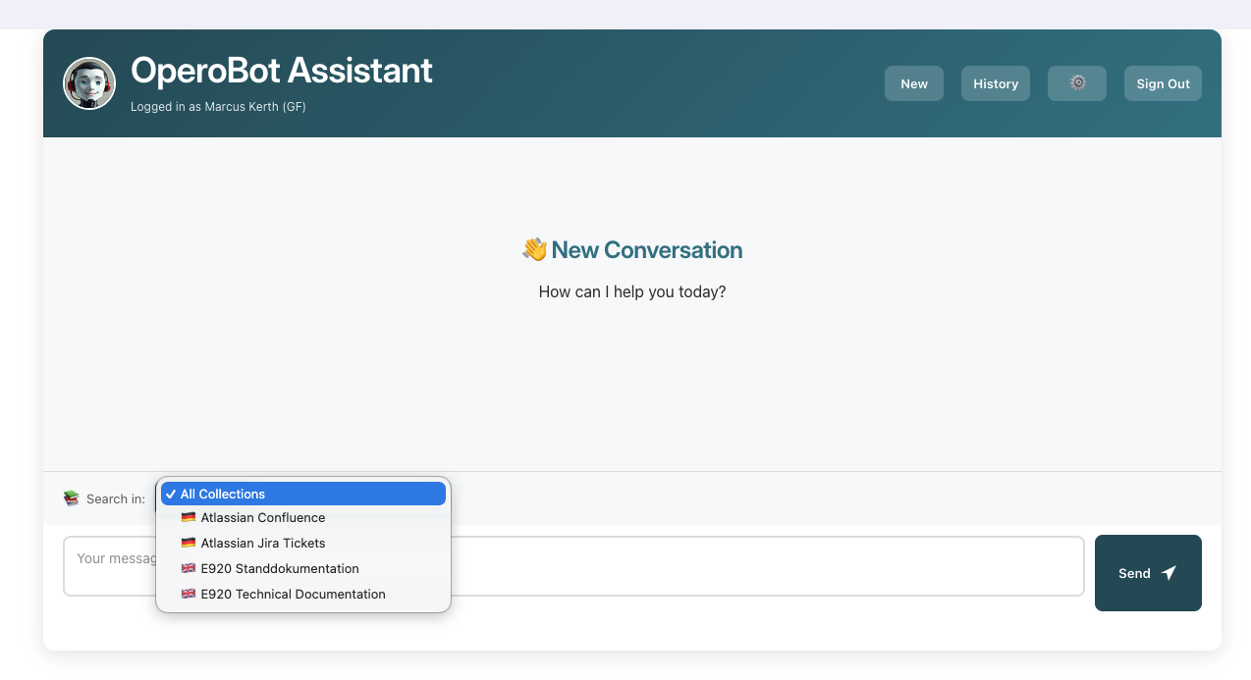Open the settings gear icon
The height and width of the screenshot is (680, 1251).
1076,83
